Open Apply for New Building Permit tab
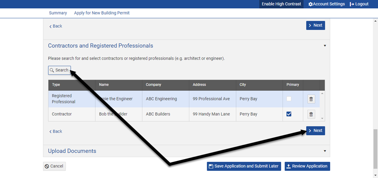This screenshot has width=378, height=178. [102, 13]
